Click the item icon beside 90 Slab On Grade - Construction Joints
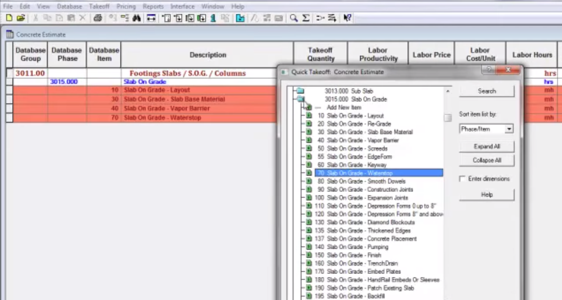Screen dimensions: 562x300 [x=309, y=190]
